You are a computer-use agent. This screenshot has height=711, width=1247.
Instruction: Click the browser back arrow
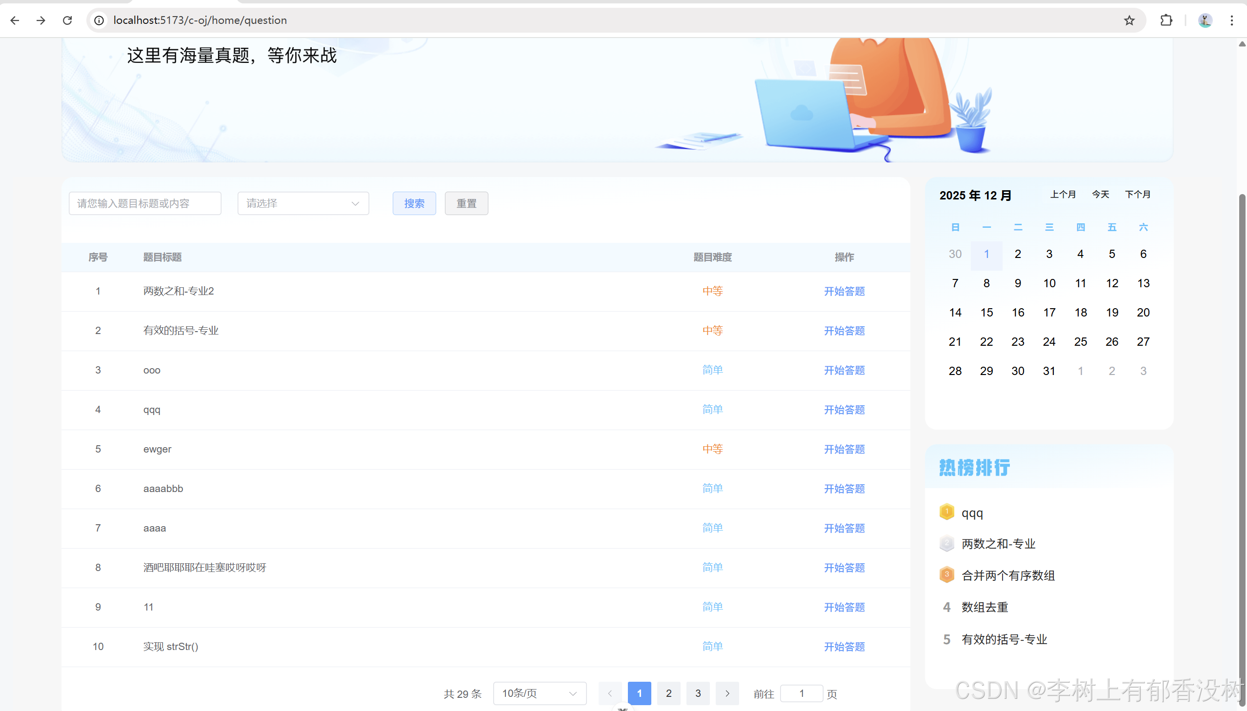pos(15,20)
